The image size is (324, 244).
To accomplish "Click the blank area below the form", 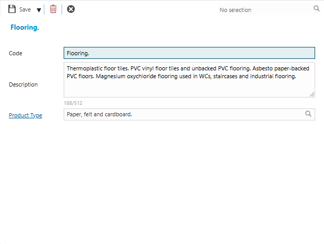I will (x=162, y=182).
